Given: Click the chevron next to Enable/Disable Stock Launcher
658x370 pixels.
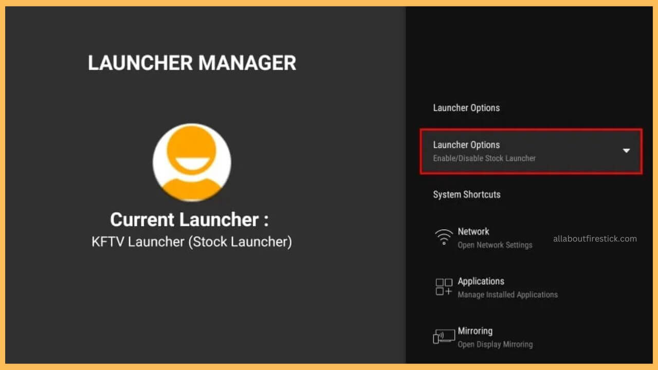Looking at the screenshot, I should coord(626,151).
